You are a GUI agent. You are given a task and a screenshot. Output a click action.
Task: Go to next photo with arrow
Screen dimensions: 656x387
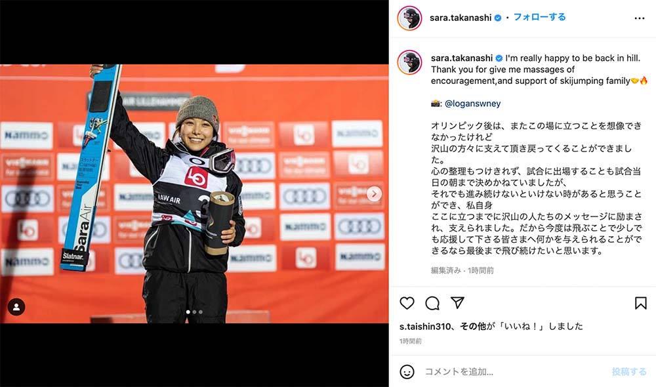click(374, 193)
